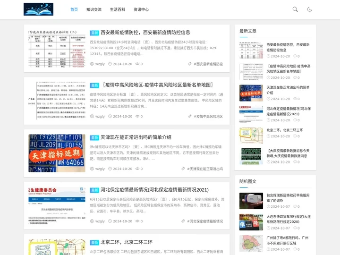Open article 疫情中高风险地区 title in main list
Viewport: 340px width, 255px height.
click(157, 85)
